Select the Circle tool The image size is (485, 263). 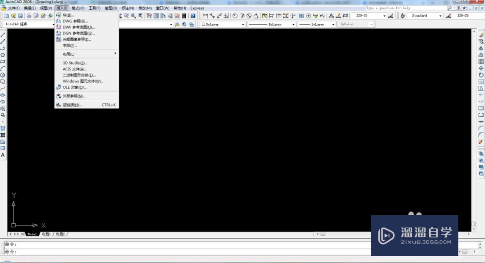[3, 75]
